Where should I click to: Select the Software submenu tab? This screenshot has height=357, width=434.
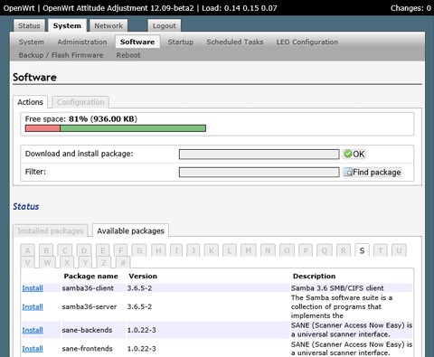point(137,42)
